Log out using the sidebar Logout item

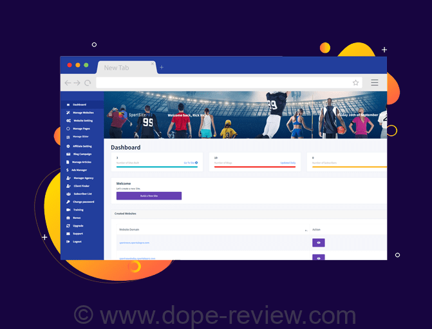coord(77,241)
